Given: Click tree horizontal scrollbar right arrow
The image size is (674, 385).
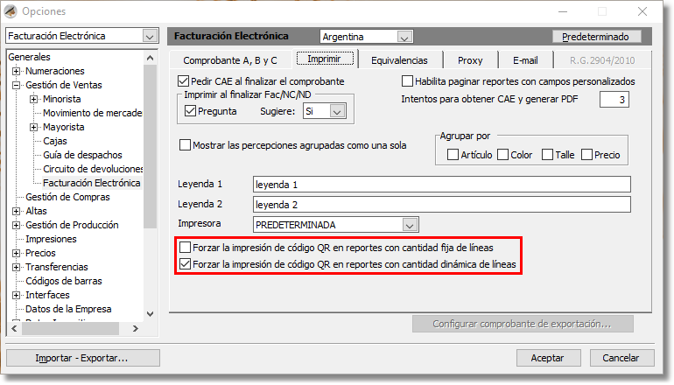Looking at the screenshot, I should tap(136, 328).
